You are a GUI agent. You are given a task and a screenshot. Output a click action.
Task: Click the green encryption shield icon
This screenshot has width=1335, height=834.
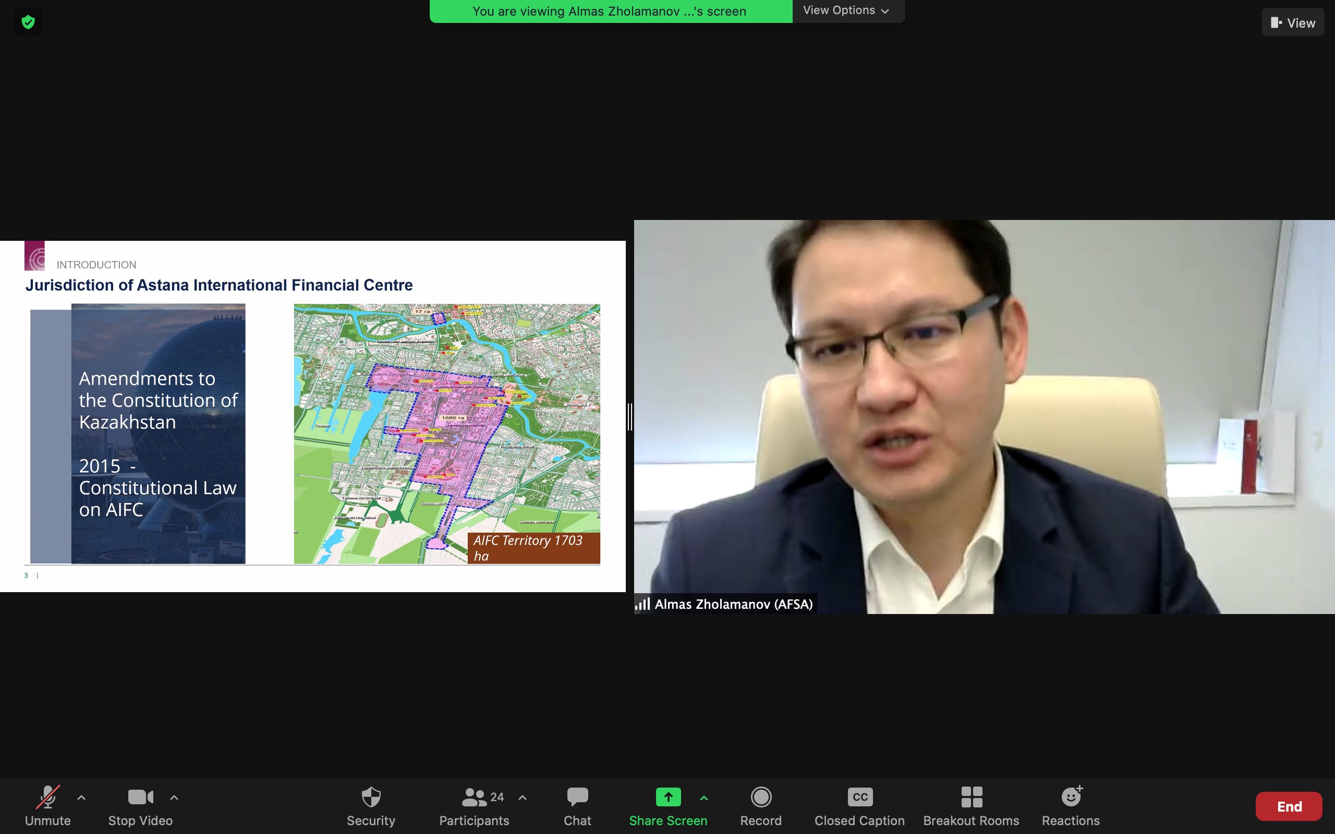(28, 22)
